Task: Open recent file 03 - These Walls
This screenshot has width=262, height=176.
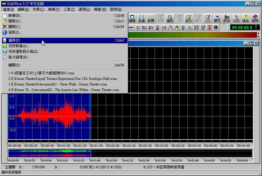Action: (x=58, y=84)
